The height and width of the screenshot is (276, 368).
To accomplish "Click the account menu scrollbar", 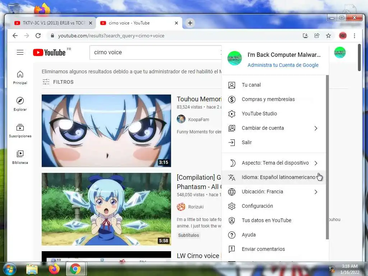I will (327, 157).
